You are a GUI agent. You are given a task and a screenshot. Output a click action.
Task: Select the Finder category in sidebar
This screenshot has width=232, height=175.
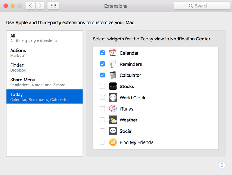[44, 67]
